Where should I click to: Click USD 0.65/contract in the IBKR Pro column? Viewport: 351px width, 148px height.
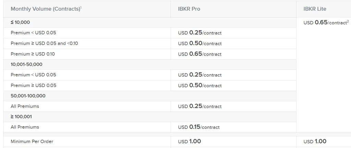[200, 54]
